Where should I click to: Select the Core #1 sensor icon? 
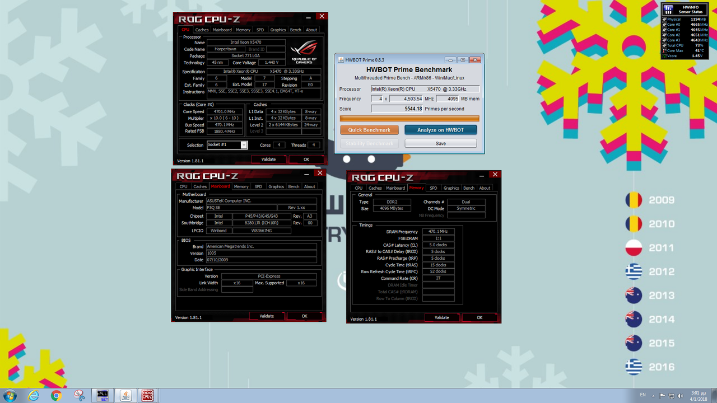point(664,30)
